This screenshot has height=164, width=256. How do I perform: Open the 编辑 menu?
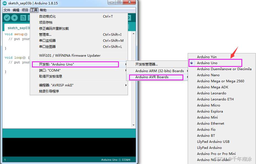[x=16, y=10]
